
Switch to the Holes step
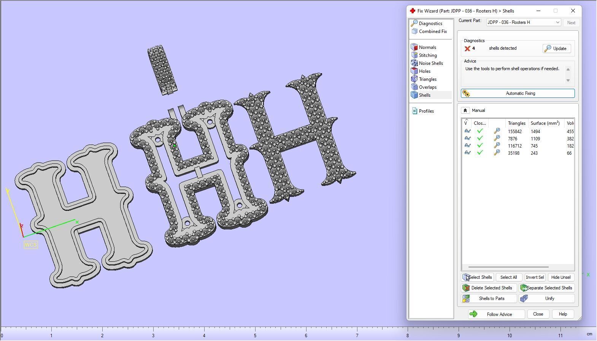[x=425, y=71]
